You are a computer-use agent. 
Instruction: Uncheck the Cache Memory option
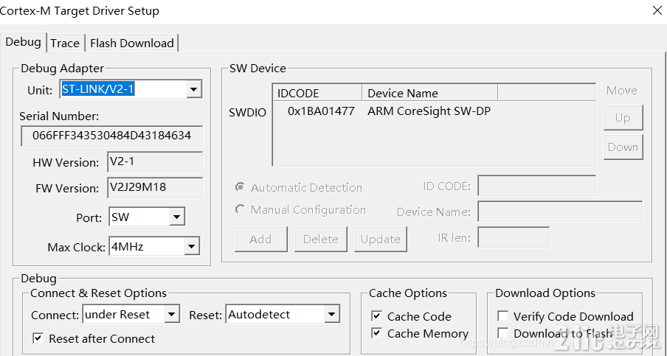(x=376, y=332)
